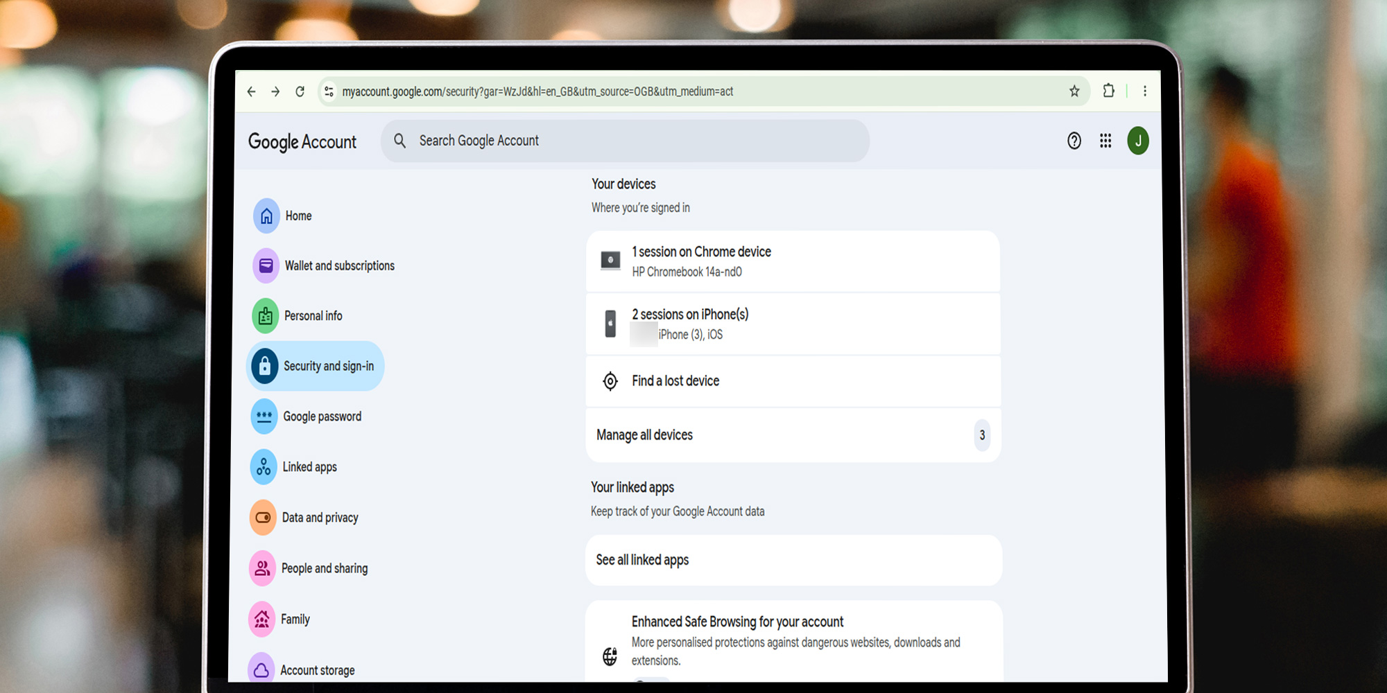Click the Linked apps nodes icon
The width and height of the screenshot is (1387, 693).
coord(264,467)
